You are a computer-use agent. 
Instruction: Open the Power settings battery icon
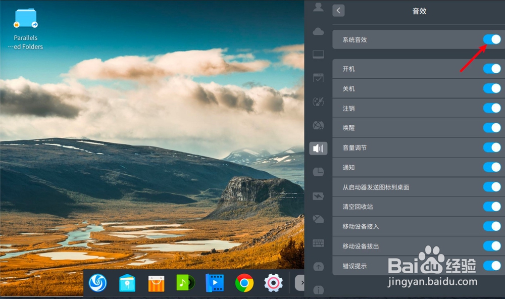coord(318,196)
